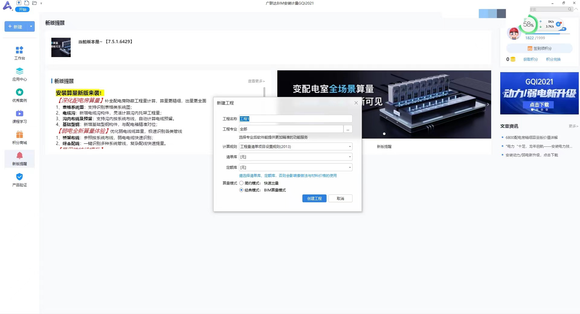Open the 新建 button dropdown arrow
Screen dimensions: 580x314
pyautogui.click(x=31, y=27)
